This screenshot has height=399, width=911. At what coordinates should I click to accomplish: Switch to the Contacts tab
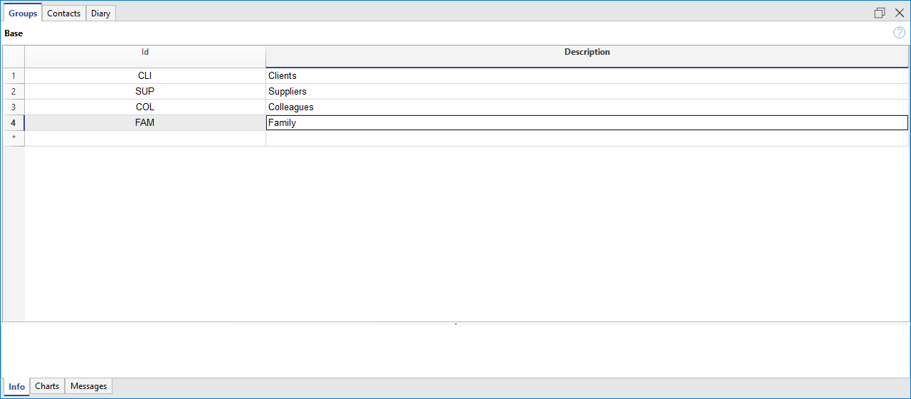pyautogui.click(x=63, y=14)
